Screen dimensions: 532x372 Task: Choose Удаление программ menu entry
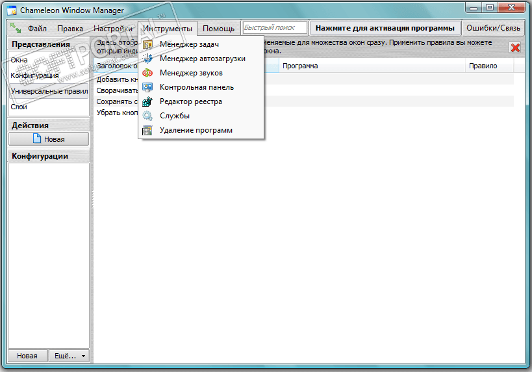pos(201,130)
